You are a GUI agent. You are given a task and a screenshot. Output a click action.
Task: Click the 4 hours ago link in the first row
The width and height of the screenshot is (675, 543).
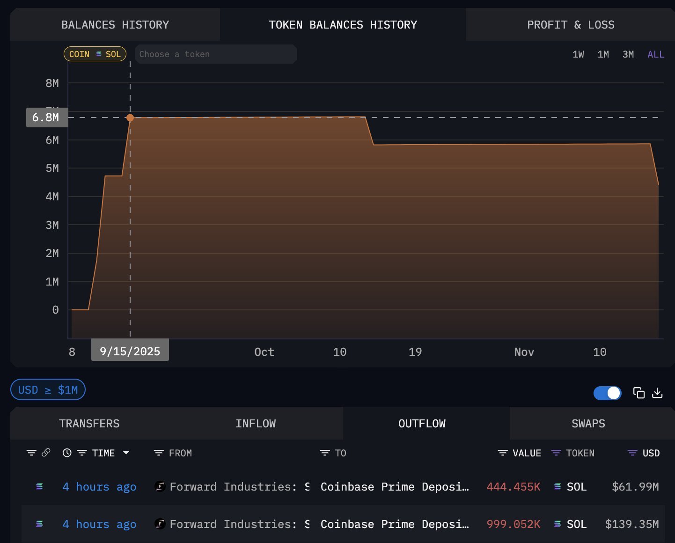click(x=99, y=487)
